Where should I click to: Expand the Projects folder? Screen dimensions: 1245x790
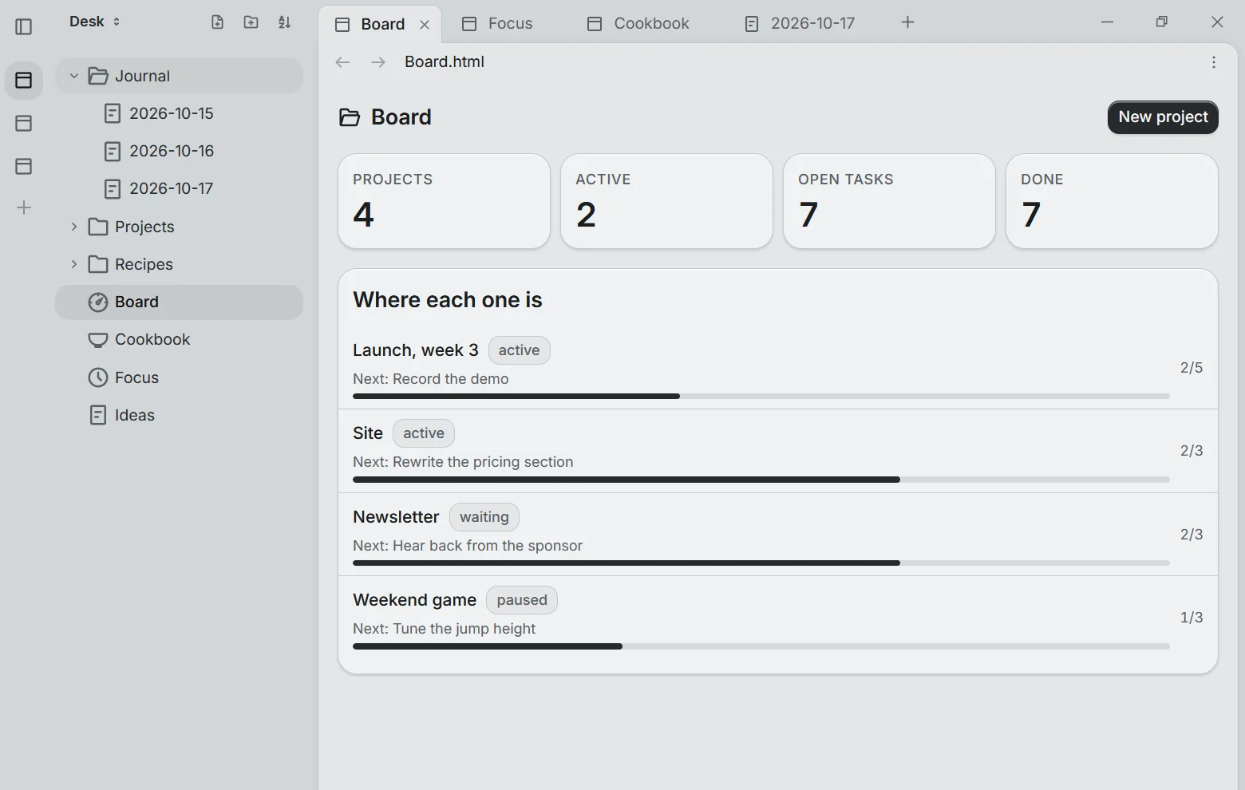(x=74, y=227)
